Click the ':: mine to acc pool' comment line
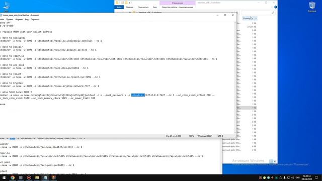 (x=12, y=65)
